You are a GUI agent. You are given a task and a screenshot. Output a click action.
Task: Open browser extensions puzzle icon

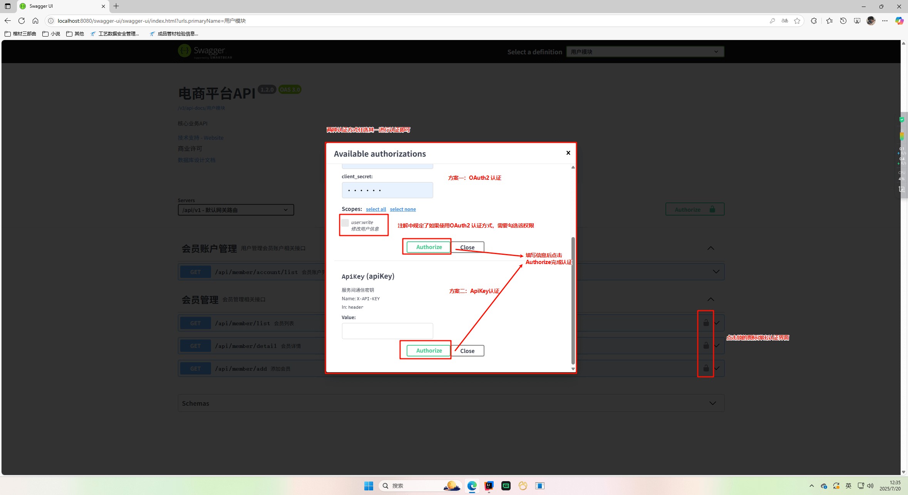(x=814, y=21)
